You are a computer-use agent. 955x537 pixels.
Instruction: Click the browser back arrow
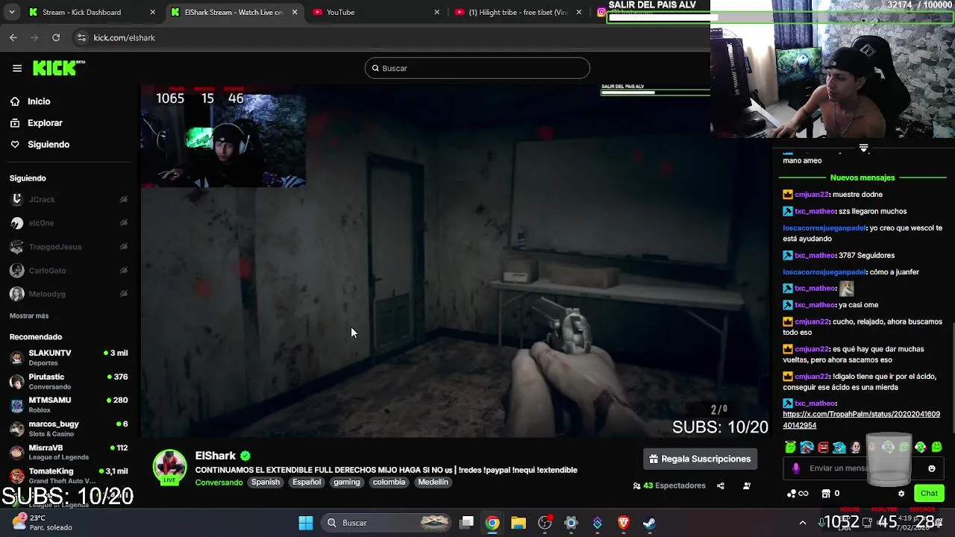tap(13, 37)
